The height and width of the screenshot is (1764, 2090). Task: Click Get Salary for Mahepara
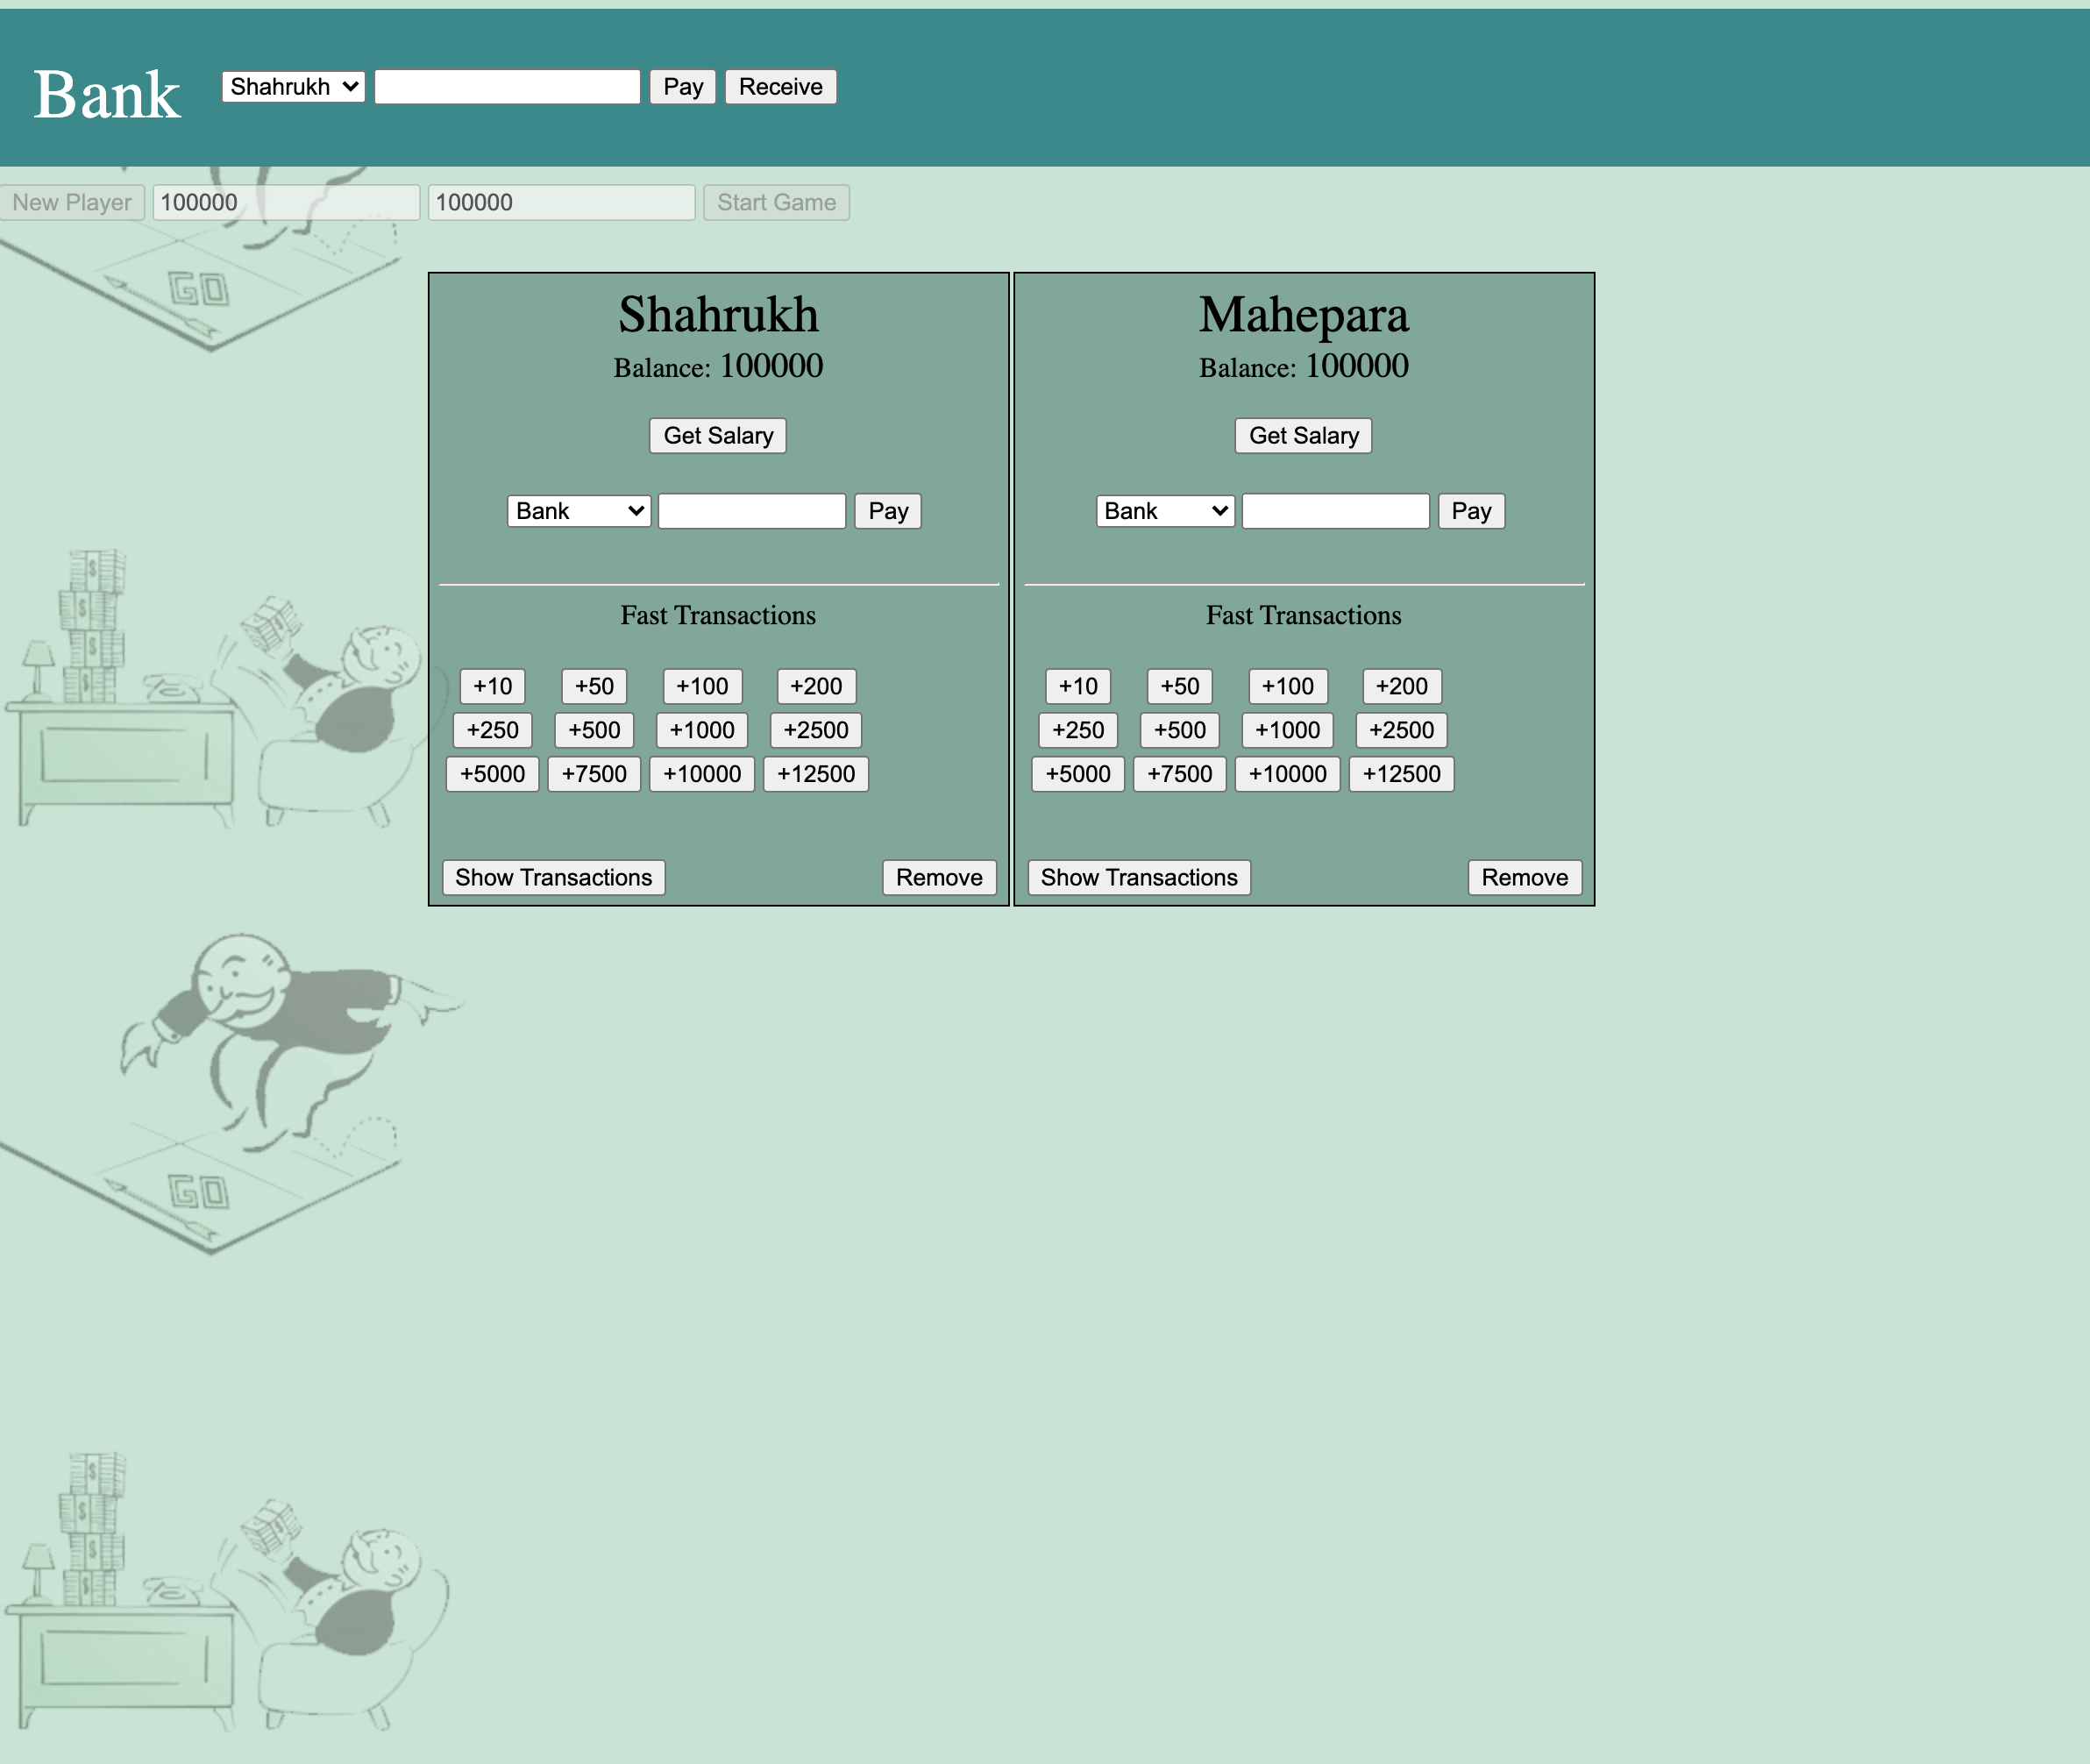[x=1303, y=436]
